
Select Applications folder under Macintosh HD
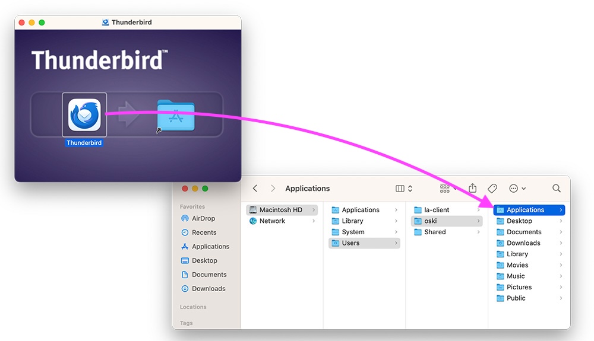pos(365,209)
